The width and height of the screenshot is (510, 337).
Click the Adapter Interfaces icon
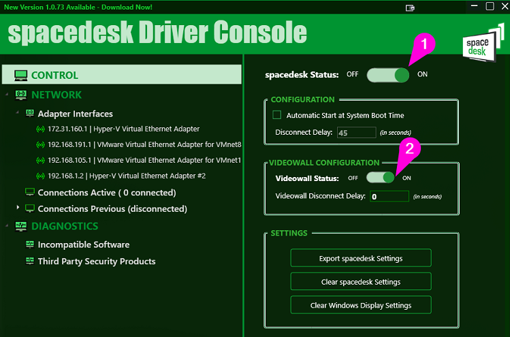coord(30,113)
